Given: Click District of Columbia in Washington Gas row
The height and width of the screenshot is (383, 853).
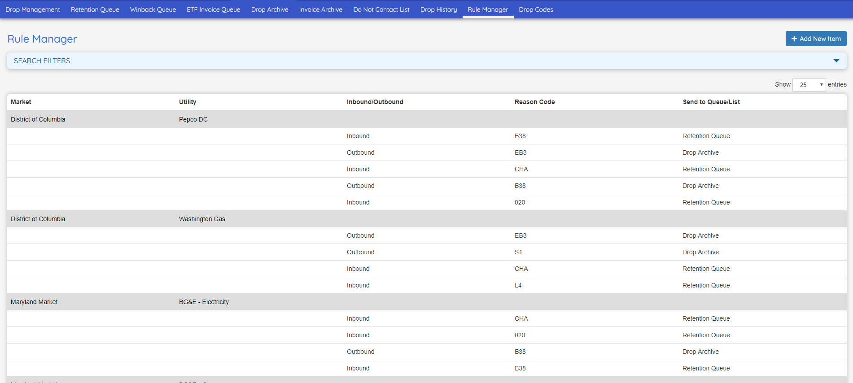Looking at the screenshot, I should (38, 219).
